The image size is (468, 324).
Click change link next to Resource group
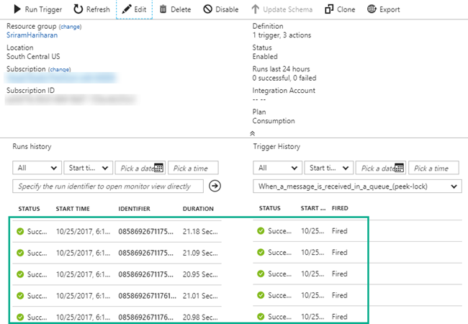(x=70, y=27)
